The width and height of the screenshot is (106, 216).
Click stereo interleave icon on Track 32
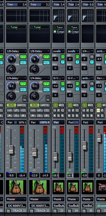(47, 110)
